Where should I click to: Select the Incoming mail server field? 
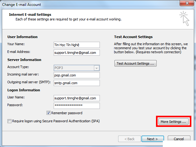pos(76,75)
